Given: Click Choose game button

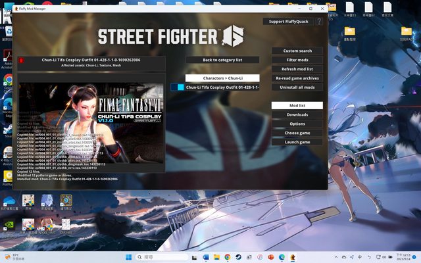Looking at the screenshot, I should click(297, 133).
